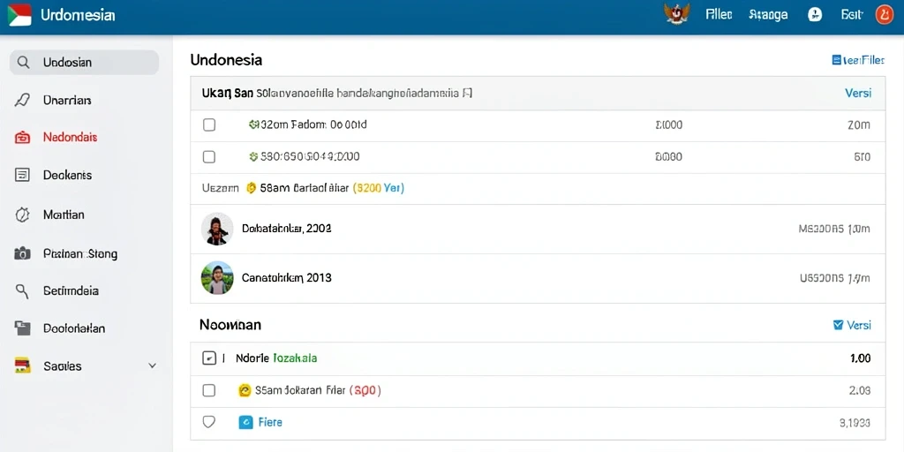Click the blue Fiere icon in the list

tap(245, 423)
